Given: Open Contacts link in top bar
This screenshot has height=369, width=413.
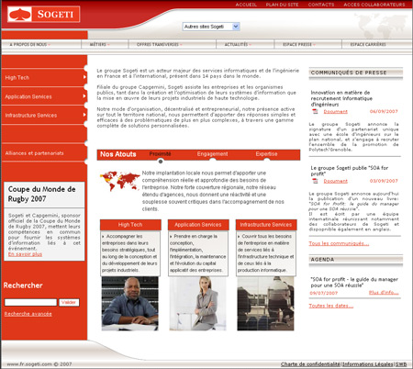Looking at the screenshot, I should [321, 5].
